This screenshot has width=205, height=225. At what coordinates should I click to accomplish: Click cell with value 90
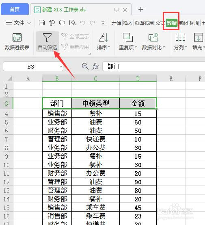[x=138, y=181]
